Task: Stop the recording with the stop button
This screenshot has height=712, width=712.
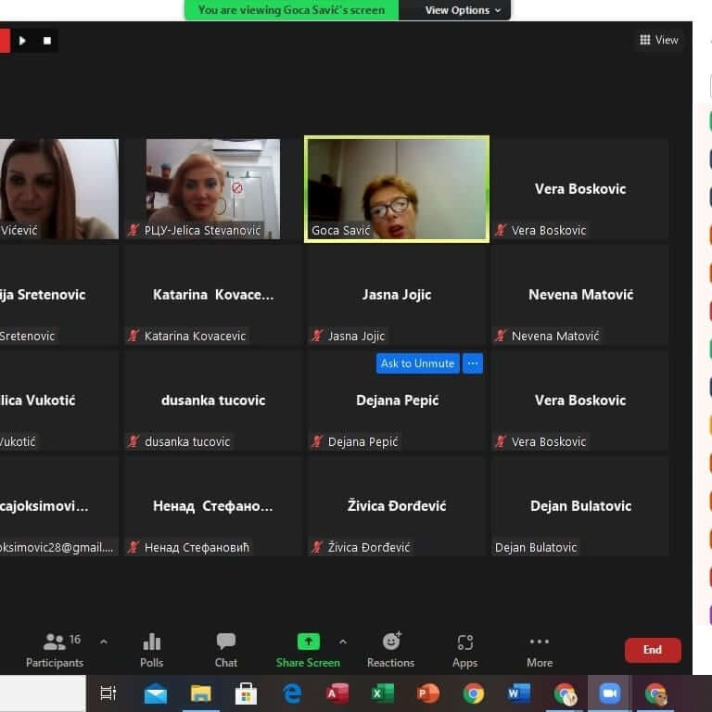Action: (x=47, y=41)
